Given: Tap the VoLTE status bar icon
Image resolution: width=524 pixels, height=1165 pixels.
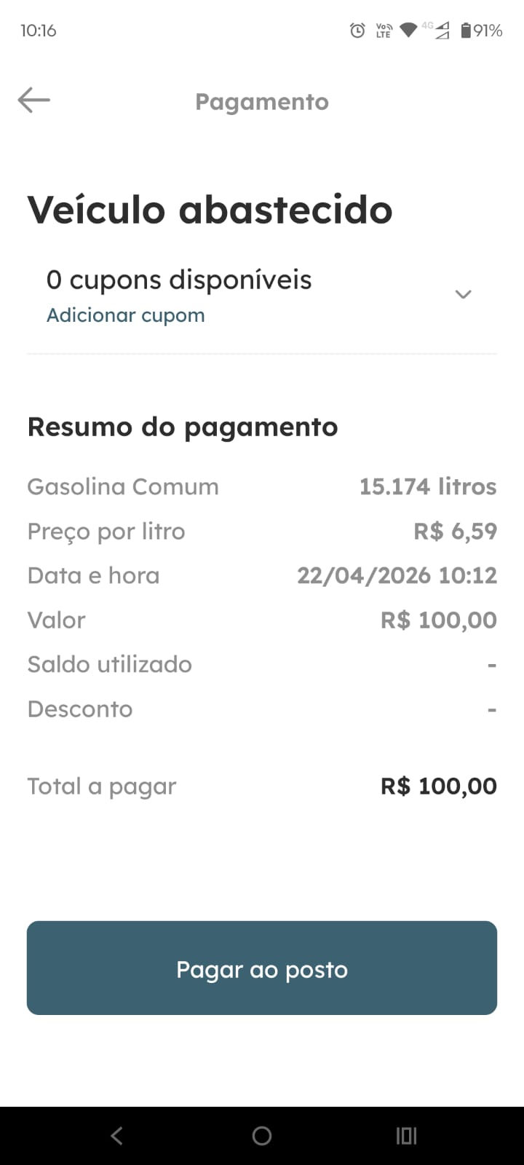Looking at the screenshot, I should pos(384,31).
